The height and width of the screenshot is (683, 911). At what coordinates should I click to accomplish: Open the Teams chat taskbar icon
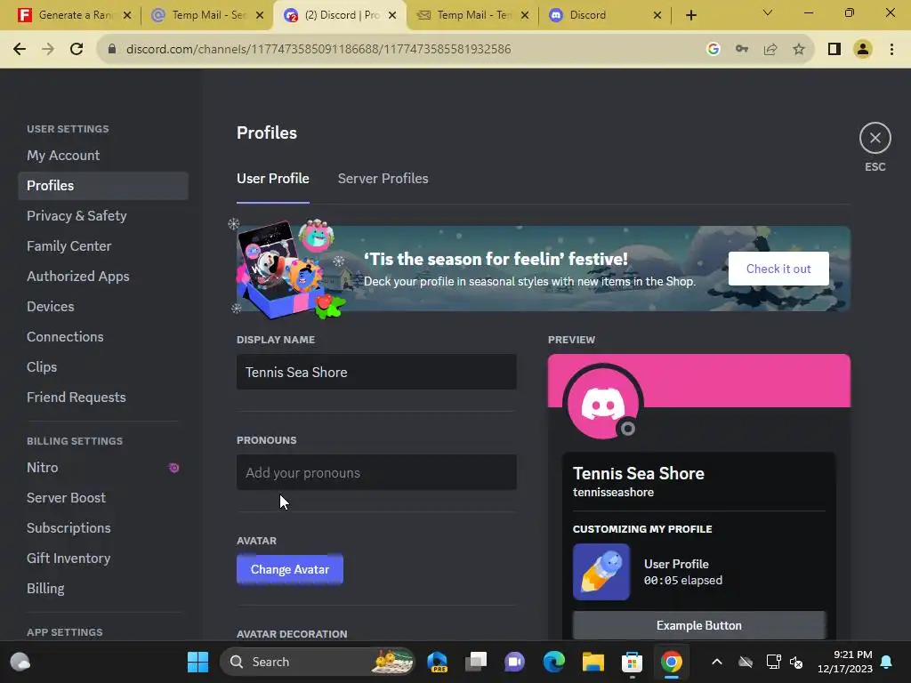pyautogui.click(x=515, y=662)
